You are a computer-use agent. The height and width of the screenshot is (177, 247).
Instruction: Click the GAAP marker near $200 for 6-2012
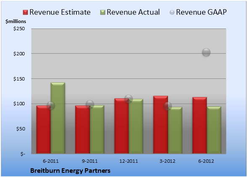tap(206, 52)
